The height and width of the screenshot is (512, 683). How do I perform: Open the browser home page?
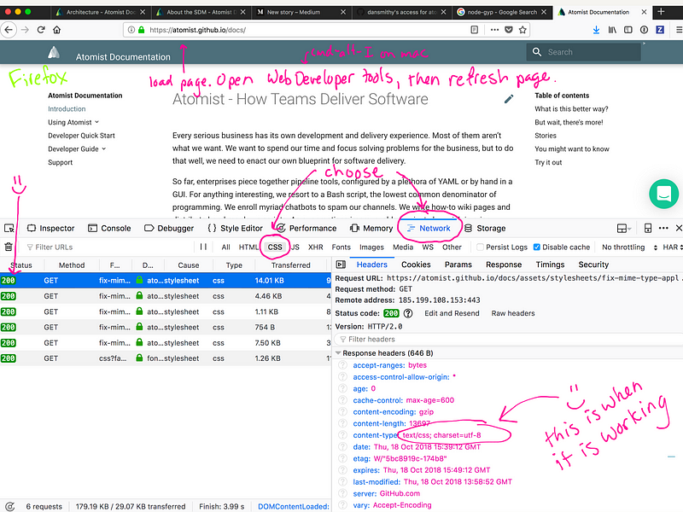tap(56, 30)
